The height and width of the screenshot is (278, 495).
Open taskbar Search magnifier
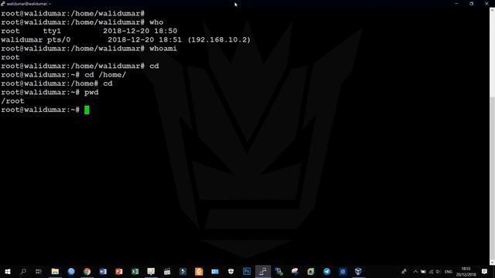pyautogui.click(x=23, y=271)
